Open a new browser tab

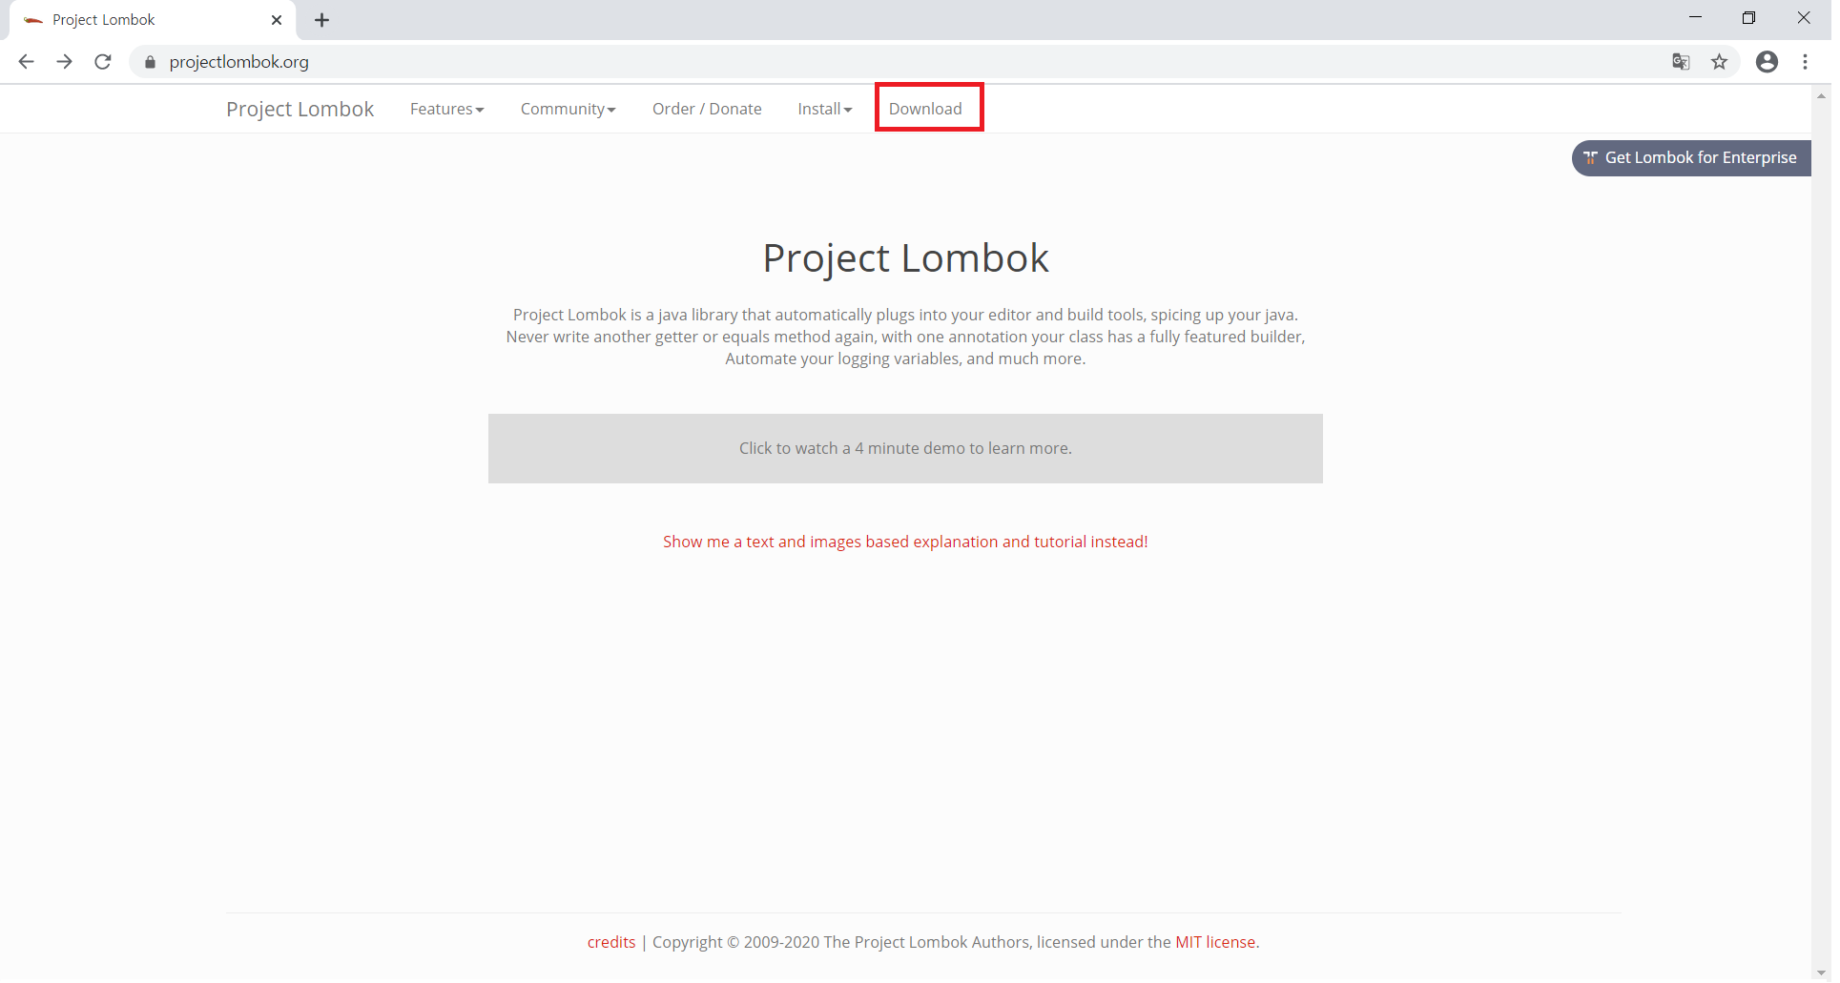pos(323,20)
